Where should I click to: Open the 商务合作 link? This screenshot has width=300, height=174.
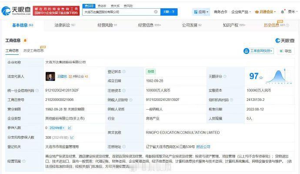pyautogui.click(x=220, y=12)
